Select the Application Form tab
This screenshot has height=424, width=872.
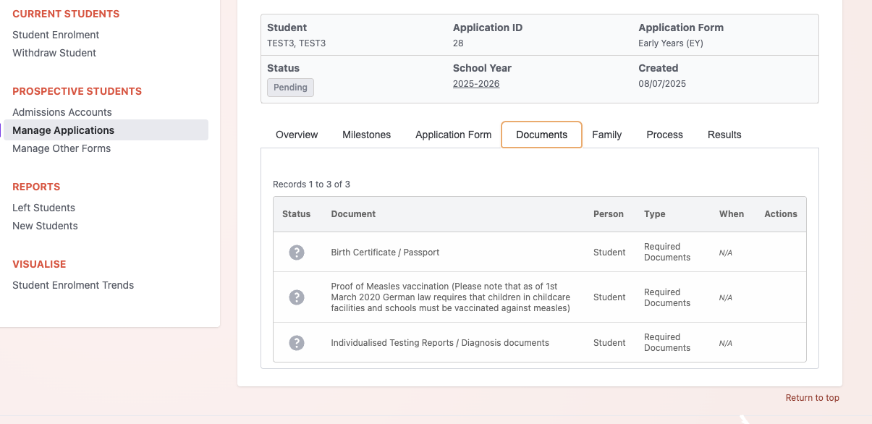[x=453, y=135]
